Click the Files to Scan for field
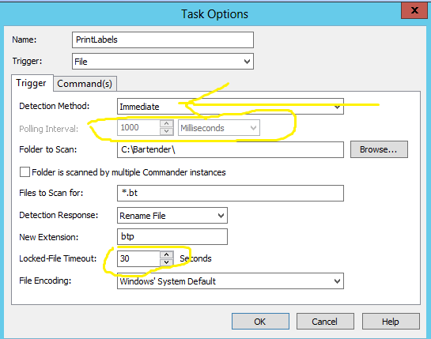The height and width of the screenshot is (339, 431). (230, 193)
